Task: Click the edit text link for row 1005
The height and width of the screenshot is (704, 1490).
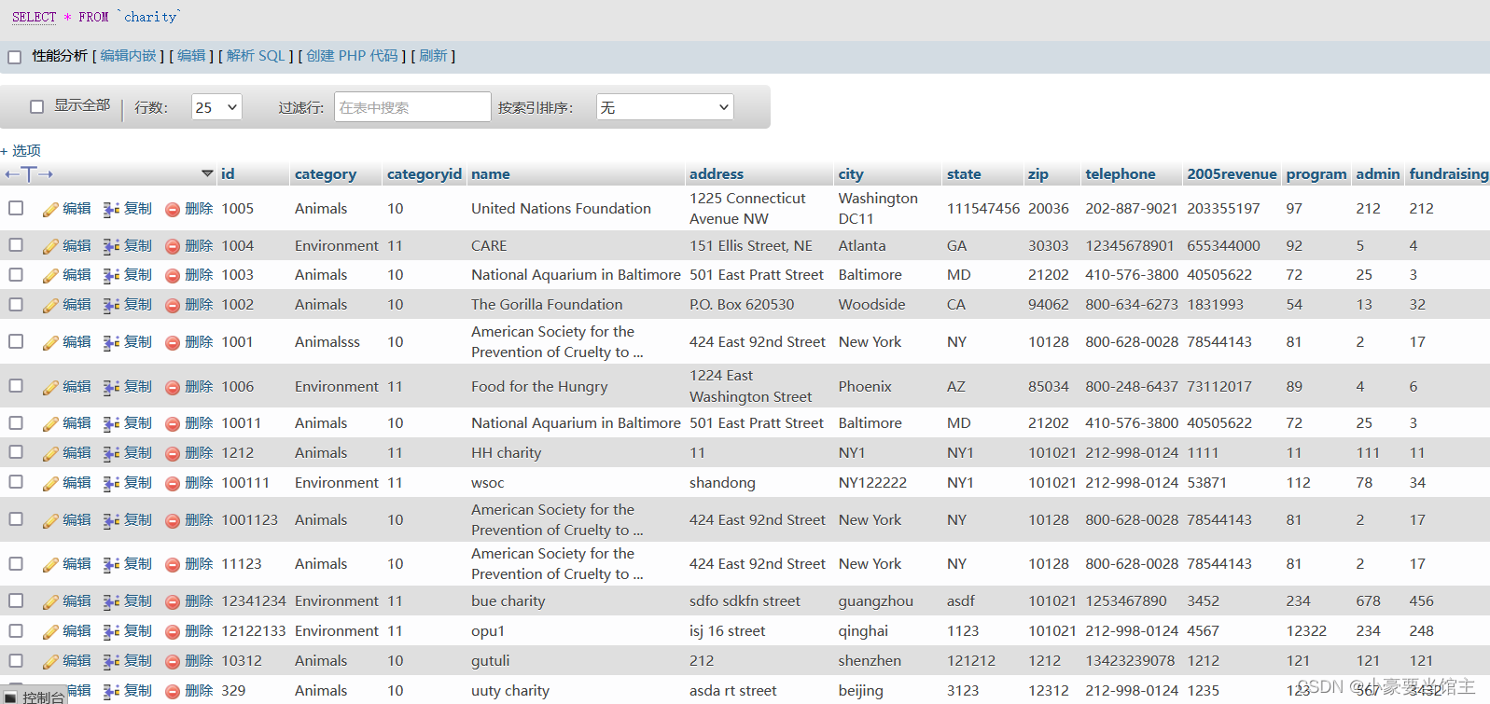Action: click(x=77, y=209)
